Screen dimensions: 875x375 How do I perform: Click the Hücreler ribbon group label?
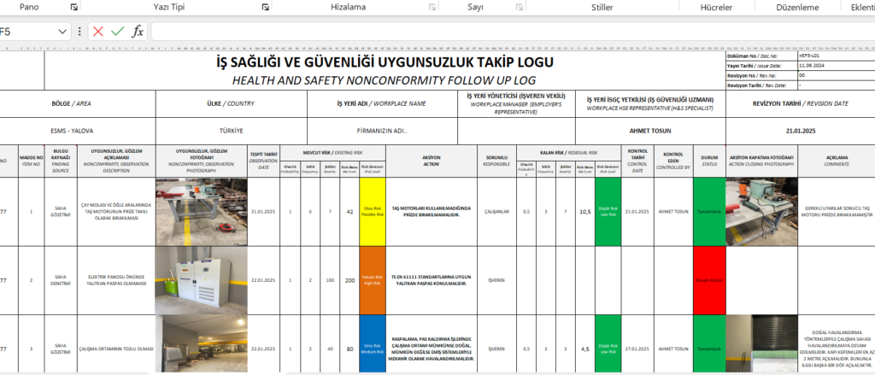tap(716, 7)
